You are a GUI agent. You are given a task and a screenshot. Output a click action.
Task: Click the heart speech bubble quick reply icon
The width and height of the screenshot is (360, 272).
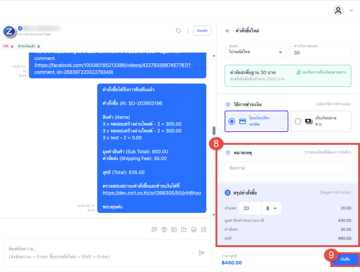tap(154, 230)
